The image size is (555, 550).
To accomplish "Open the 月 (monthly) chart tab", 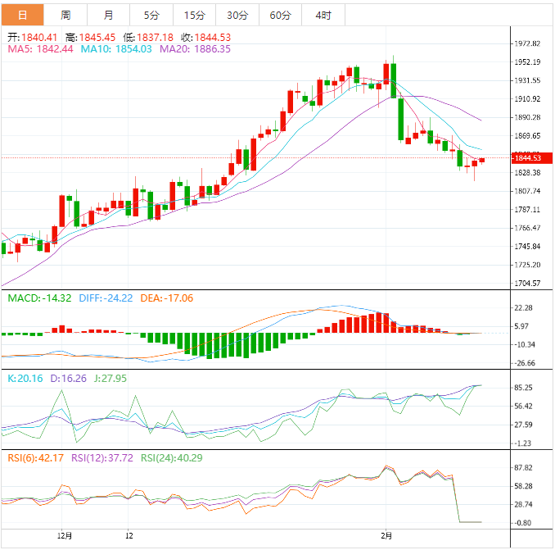I will (x=109, y=15).
